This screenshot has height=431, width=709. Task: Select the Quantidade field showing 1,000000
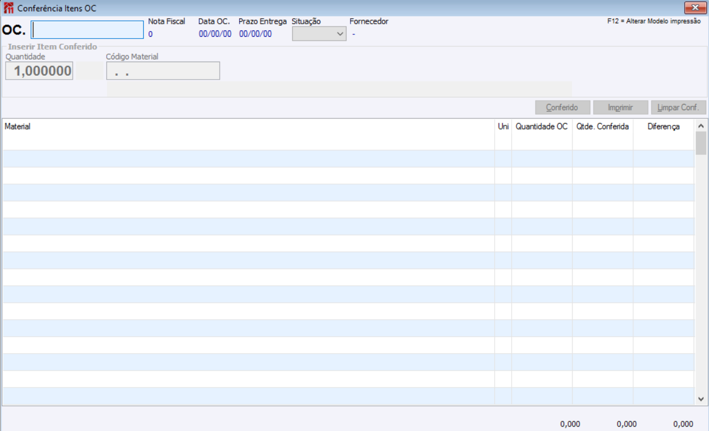pos(39,71)
